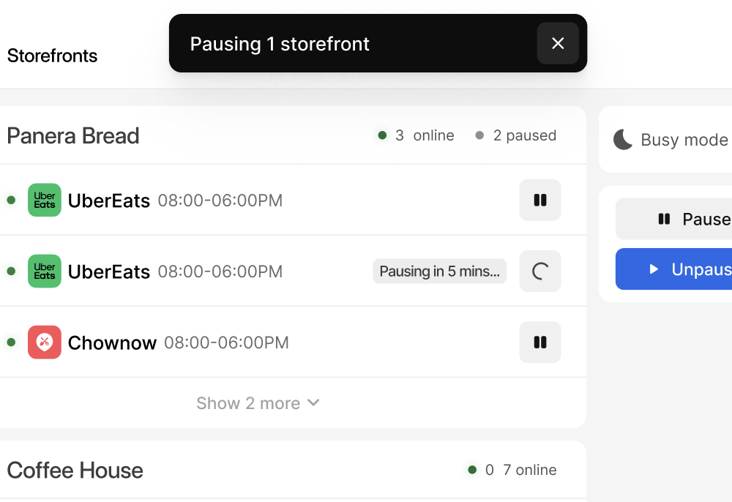Click the Pause all button

[x=673, y=219]
